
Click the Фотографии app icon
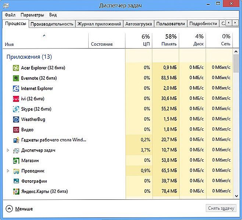coord(16,181)
